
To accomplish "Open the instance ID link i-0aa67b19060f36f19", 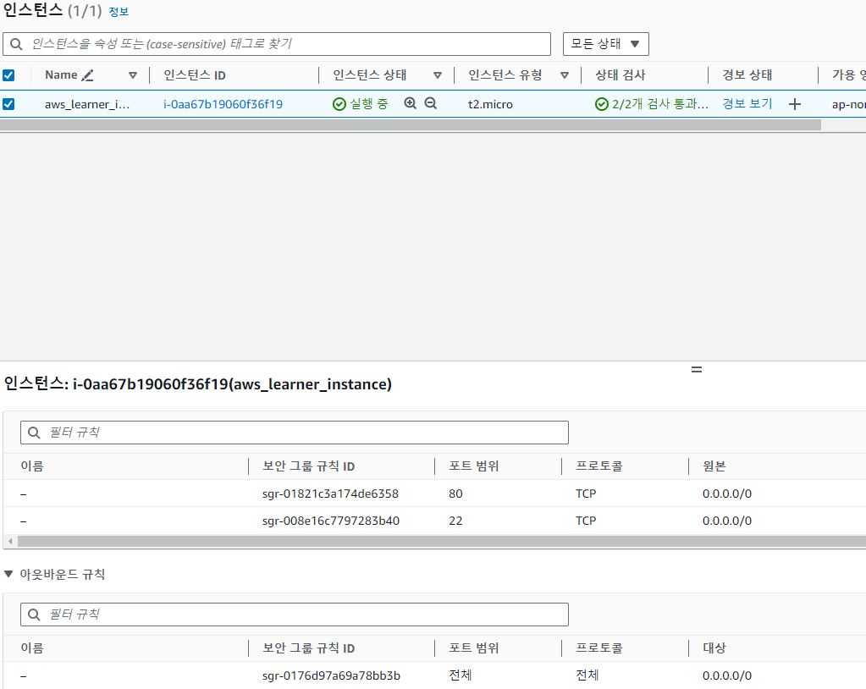I will coord(223,104).
